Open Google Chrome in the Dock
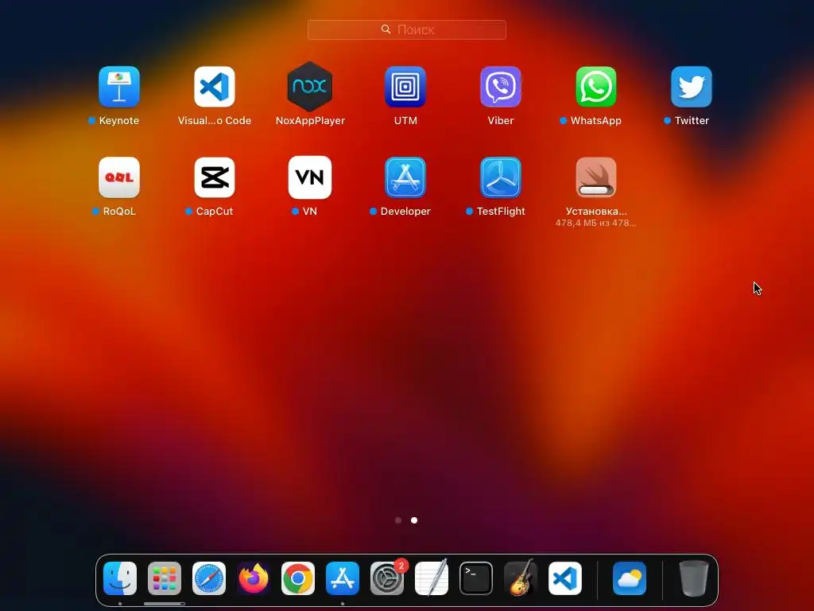Viewport: 814px width, 611px height. (298, 578)
